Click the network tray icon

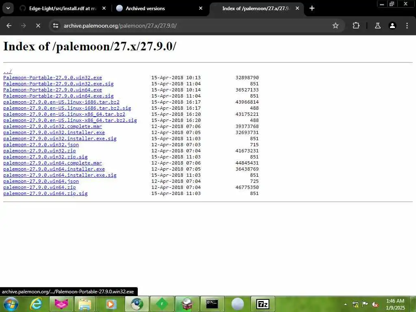click(355, 304)
